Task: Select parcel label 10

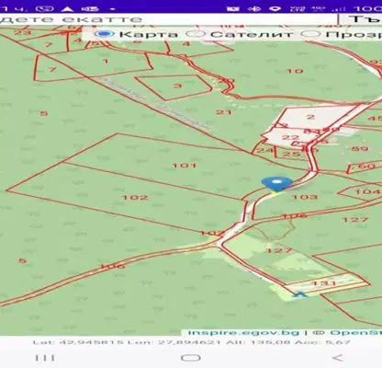Action: pyautogui.click(x=295, y=71)
